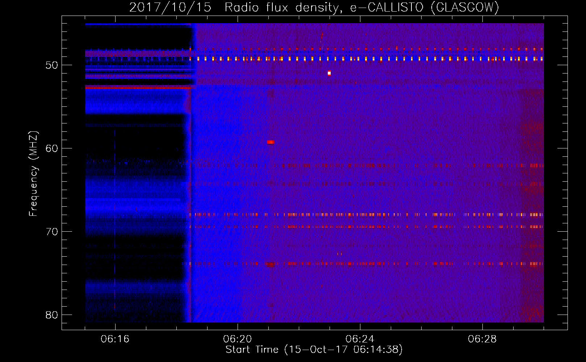Click the 'Start Time (15-Oct-17 06:14:38)' x-axis label
The image size is (586, 362).
click(314, 350)
